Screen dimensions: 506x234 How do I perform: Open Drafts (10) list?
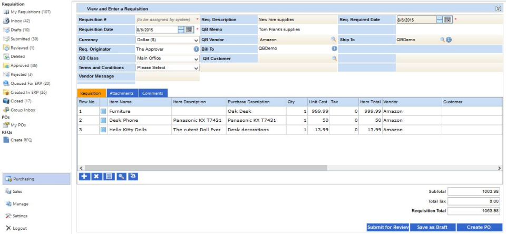click(16, 30)
